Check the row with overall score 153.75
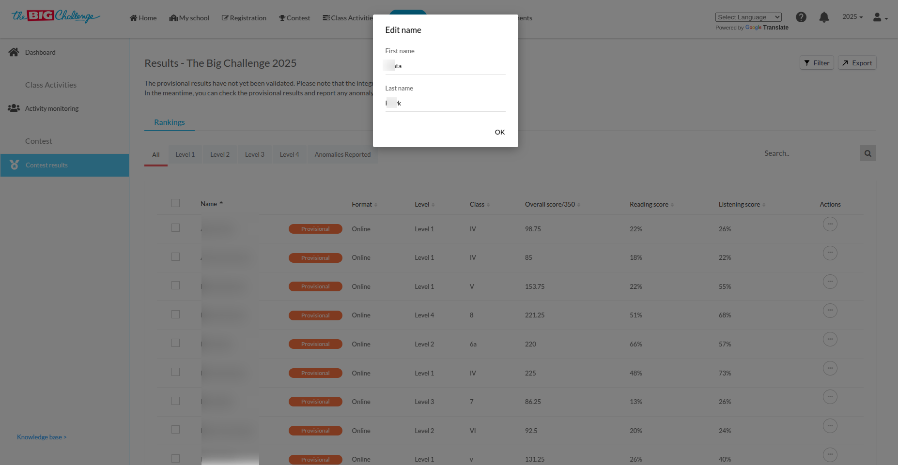This screenshot has height=465, width=898. click(x=175, y=285)
